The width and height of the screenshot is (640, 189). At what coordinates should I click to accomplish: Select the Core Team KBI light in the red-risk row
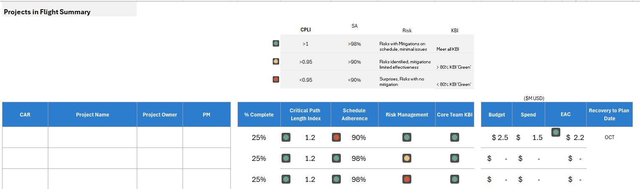(455, 179)
